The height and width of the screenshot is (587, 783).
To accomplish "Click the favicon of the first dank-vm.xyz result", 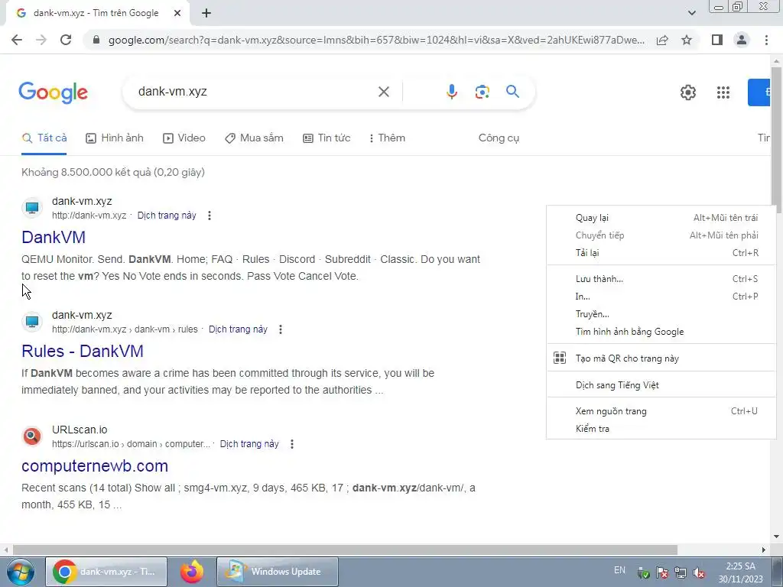I will (x=32, y=208).
